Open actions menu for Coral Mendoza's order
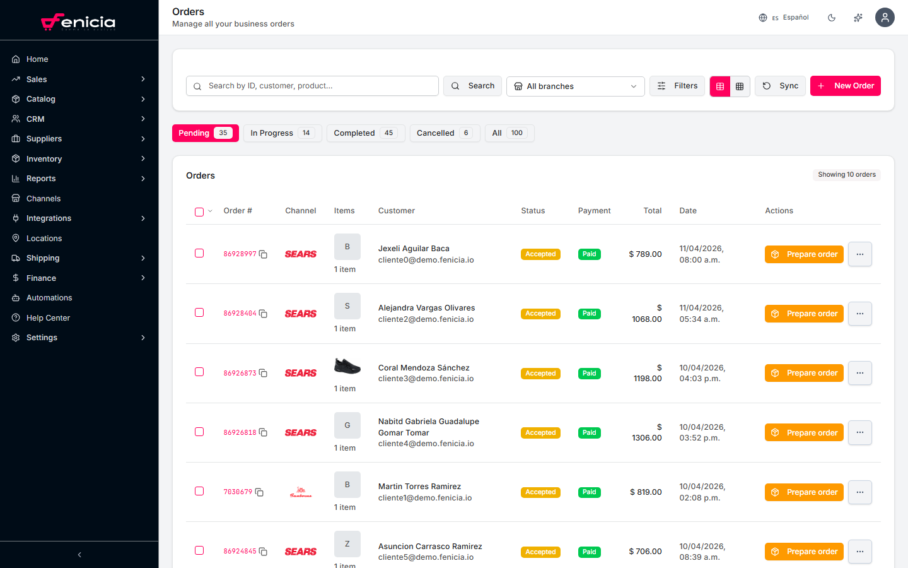 coord(859,373)
